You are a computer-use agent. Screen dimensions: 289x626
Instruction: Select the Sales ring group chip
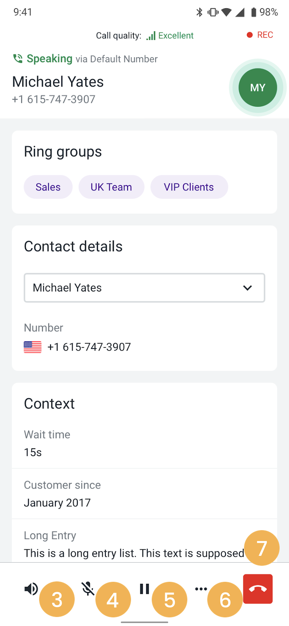tap(48, 187)
